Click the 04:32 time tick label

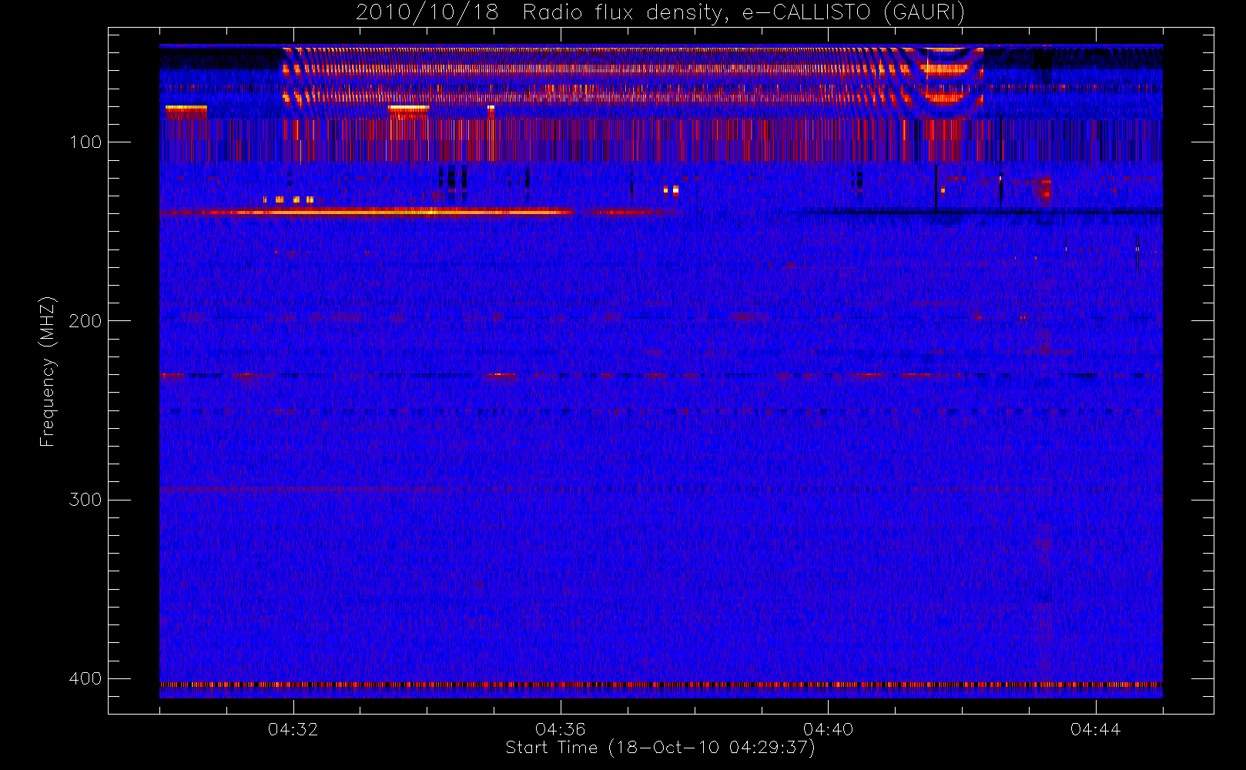tap(293, 729)
